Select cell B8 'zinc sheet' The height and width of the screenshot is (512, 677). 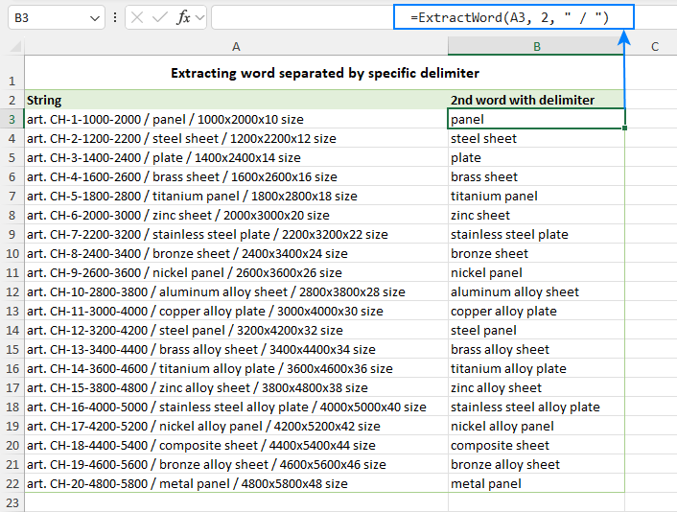(536, 215)
